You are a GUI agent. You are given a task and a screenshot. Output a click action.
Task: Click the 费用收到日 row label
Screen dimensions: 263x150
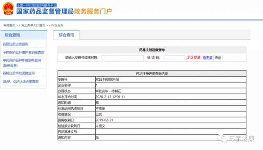point(66,120)
